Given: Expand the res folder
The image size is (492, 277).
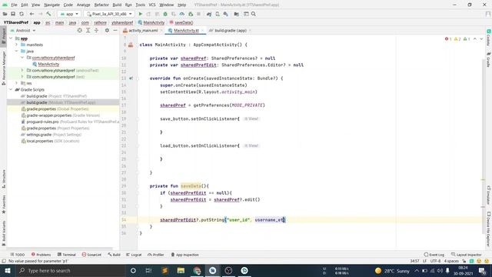Looking at the screenshot, I should click(x=17, y=83).
